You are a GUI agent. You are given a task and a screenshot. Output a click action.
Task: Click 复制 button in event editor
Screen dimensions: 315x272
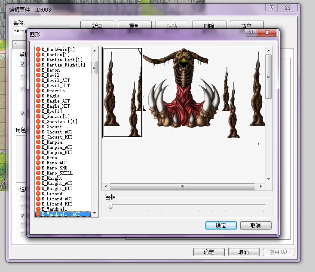pos(135,25)
